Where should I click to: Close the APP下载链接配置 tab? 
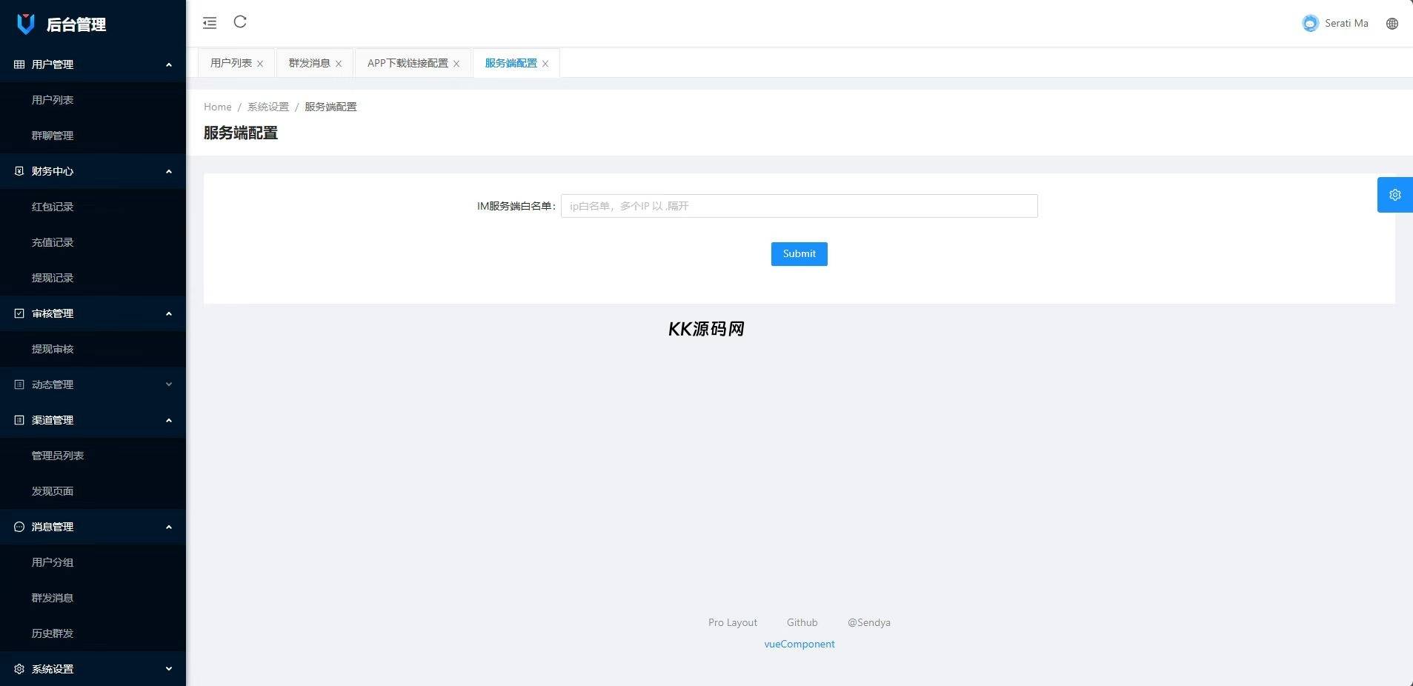click(456, 64)
